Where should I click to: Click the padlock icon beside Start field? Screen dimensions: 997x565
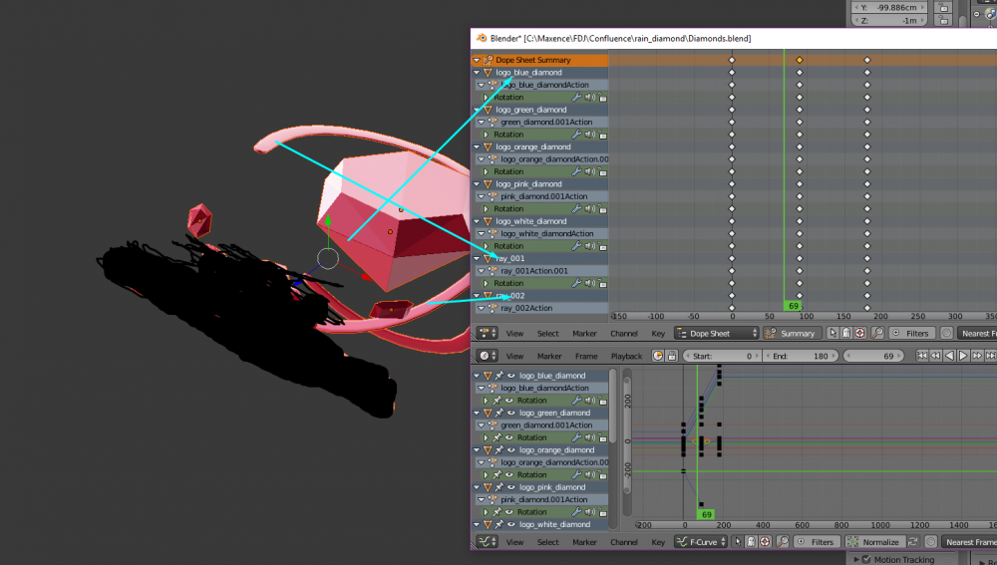coord(671,356)
